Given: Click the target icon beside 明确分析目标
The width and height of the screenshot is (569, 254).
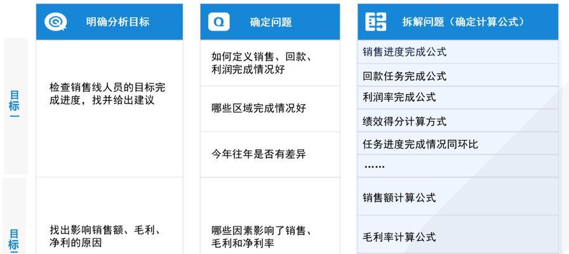Looking at the screenshot, I should (55, 22).
